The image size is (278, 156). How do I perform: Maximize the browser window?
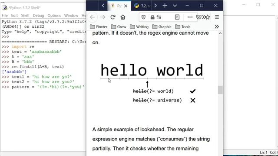(x=202, y=6)
